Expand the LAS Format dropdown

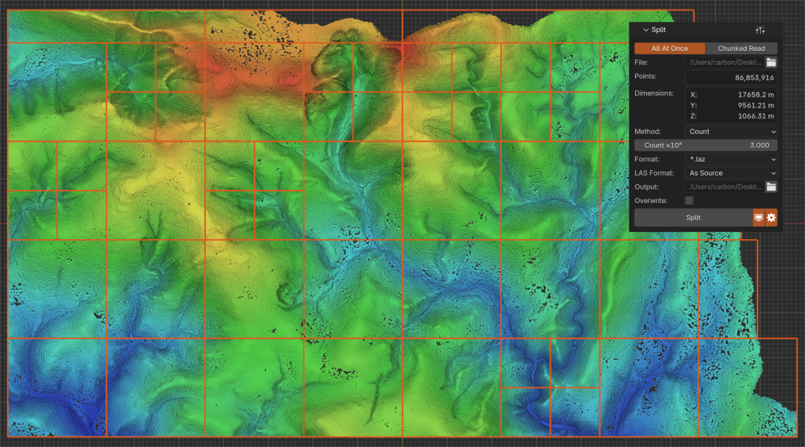[x=731, y=173]
